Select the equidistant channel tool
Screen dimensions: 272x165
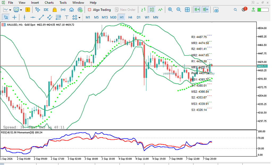coord(50,17)
